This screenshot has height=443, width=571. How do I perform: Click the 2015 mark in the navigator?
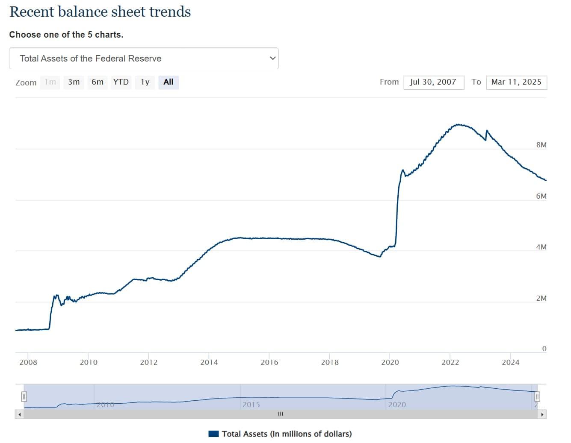(x=251, y=404)
